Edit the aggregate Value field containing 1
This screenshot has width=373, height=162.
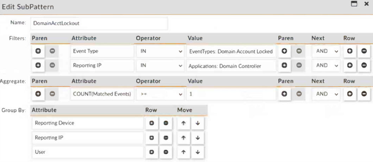pyautogui.click(x=230, y=94)
